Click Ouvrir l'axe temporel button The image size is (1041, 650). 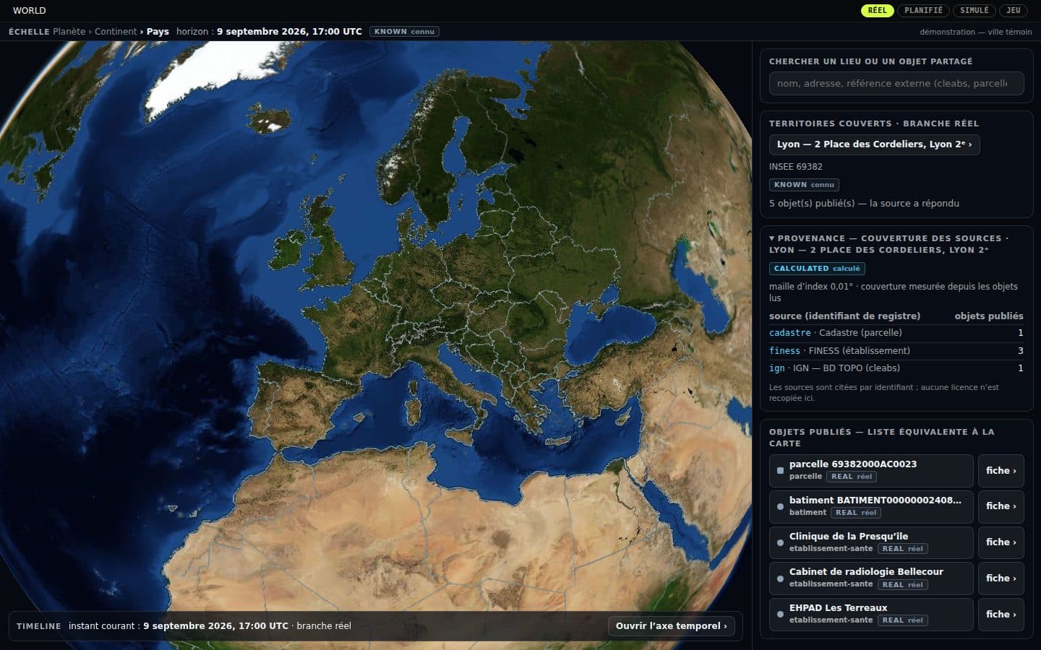[671, 626]
